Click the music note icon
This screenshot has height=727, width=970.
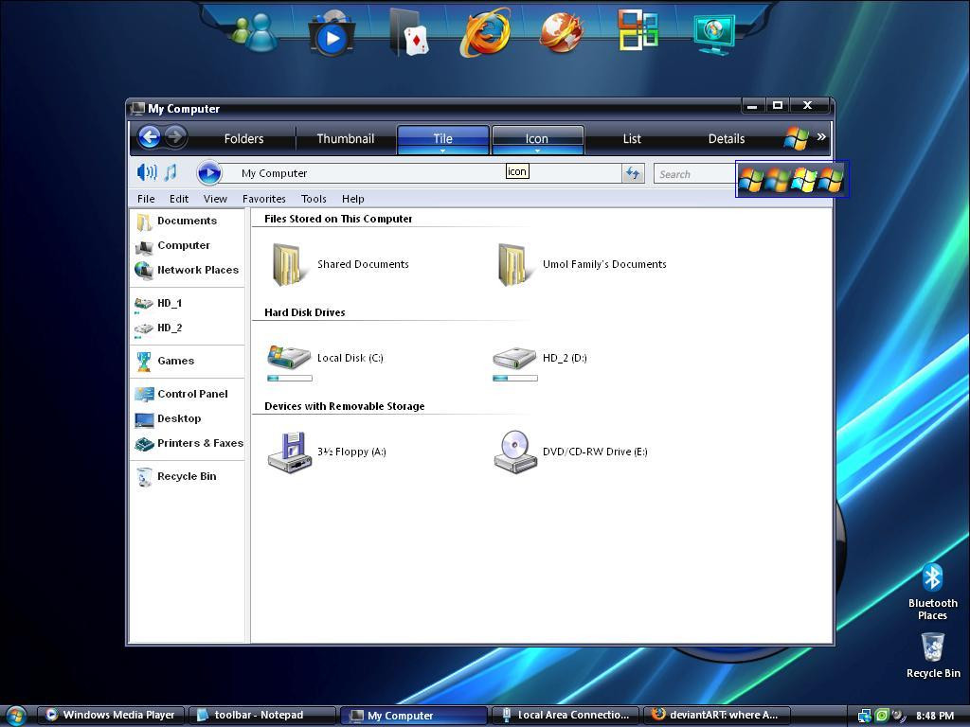171,172
